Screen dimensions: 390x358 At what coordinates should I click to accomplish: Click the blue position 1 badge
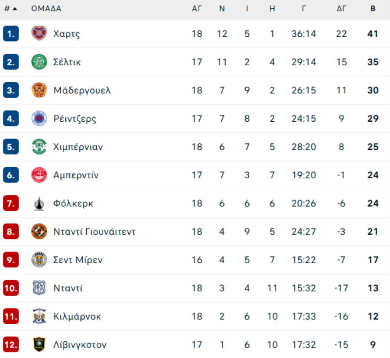(11, 34)
